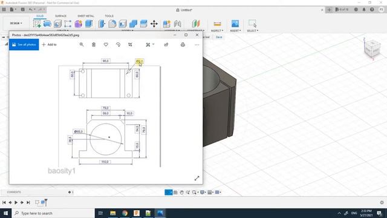This screenshot has width=387, height=218.
Task: Select the Shell tool
Action: (123, 24)
